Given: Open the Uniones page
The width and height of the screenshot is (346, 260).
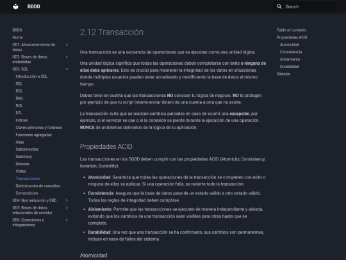Looking at the screenshot, I should click(x=22, y=164).
